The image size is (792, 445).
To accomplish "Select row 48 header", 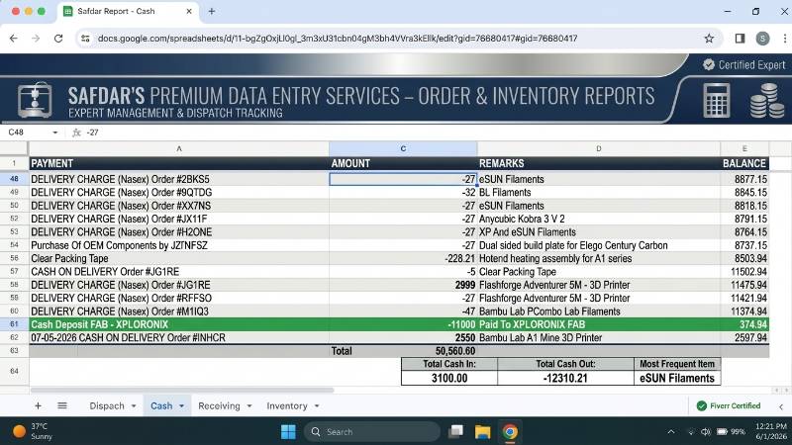I will [14, 179].
